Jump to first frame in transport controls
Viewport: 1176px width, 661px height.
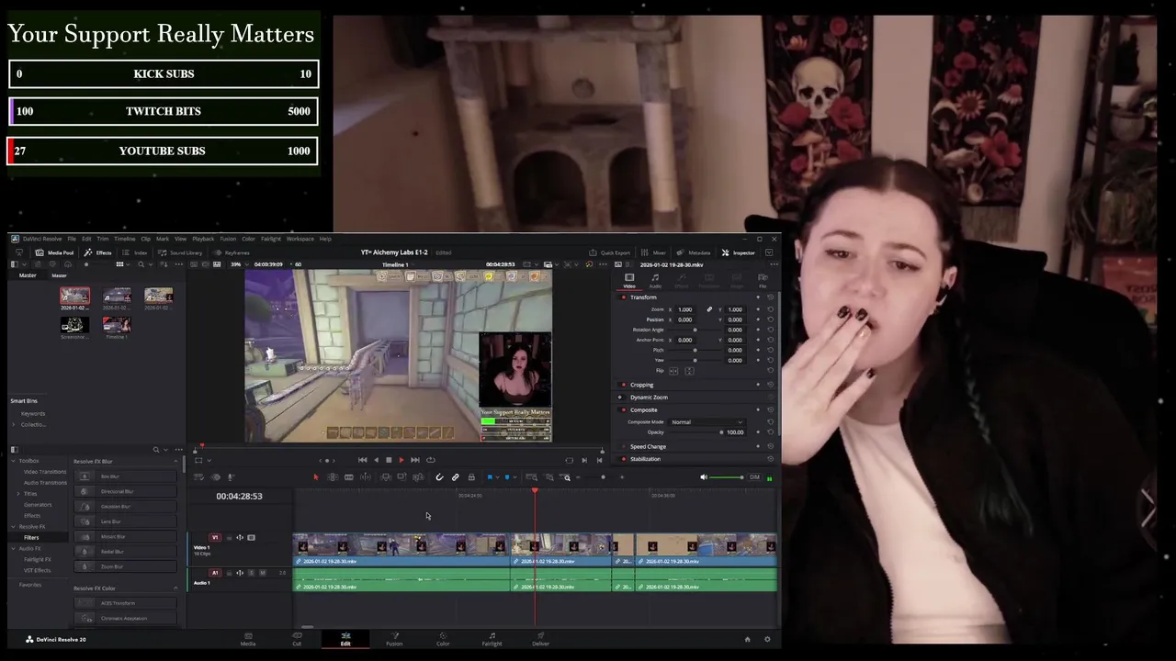(x=362, y=460)
